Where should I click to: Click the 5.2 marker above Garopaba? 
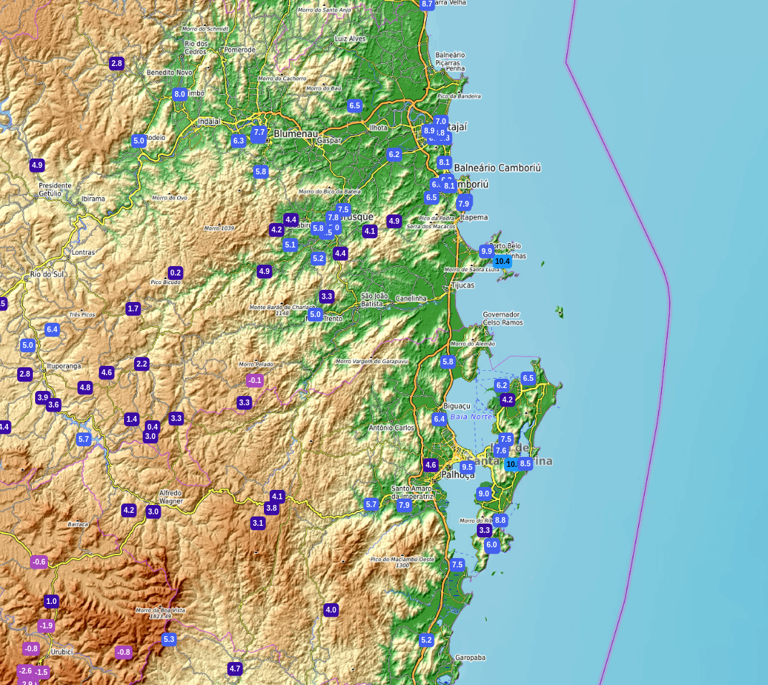(x=427, y=640)
